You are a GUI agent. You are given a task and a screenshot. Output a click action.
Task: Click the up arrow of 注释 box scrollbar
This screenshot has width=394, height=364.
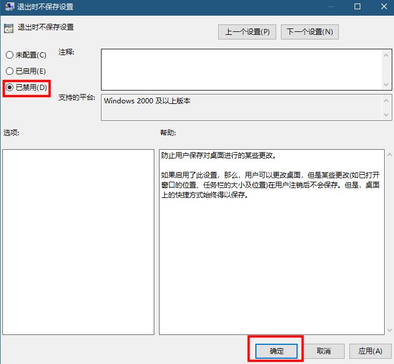click(386, 55)
